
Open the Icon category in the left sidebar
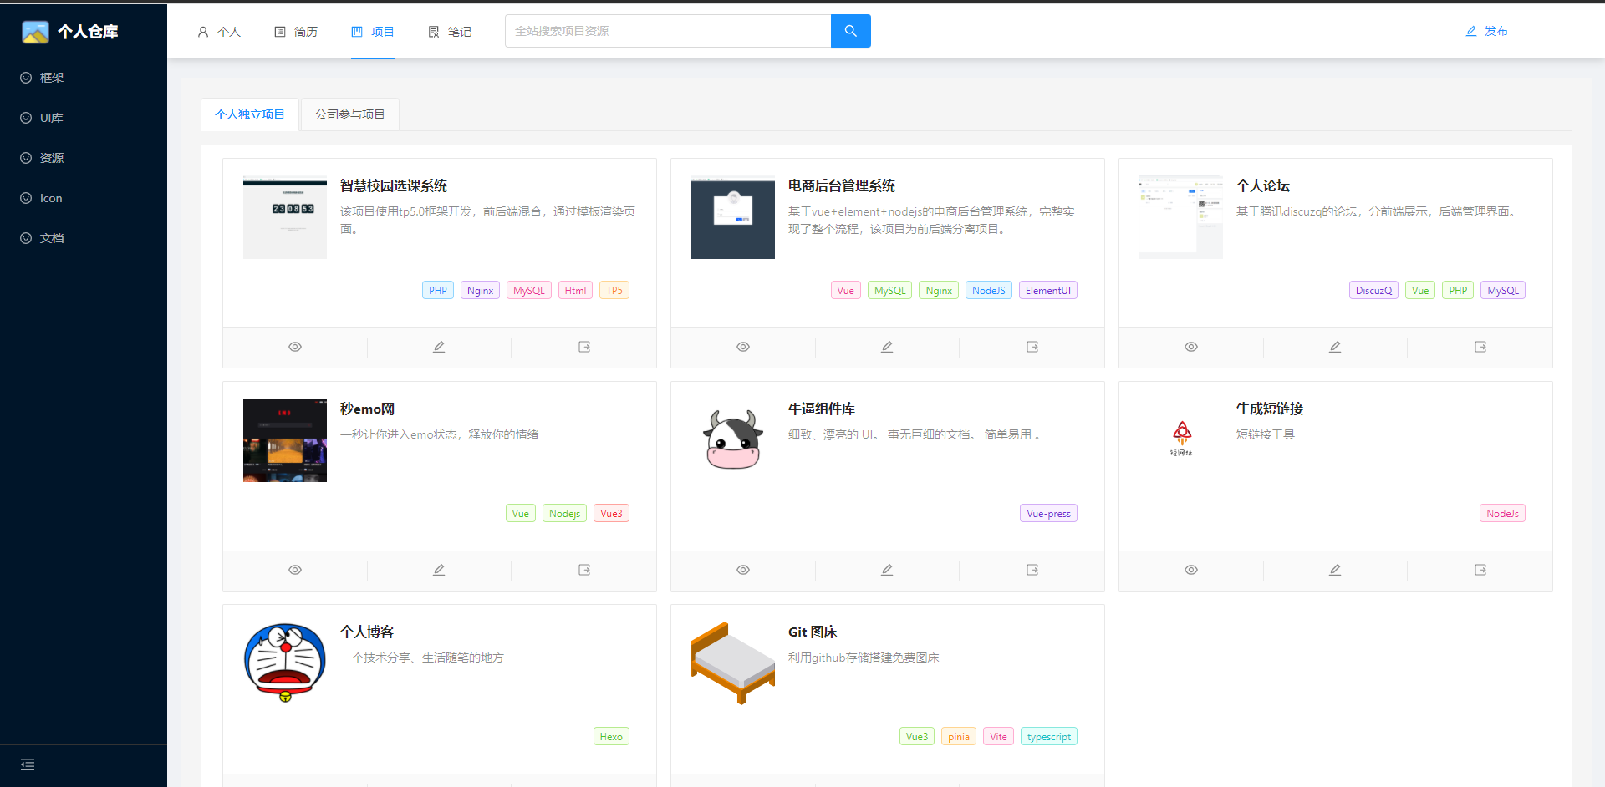tap(51, 198)
